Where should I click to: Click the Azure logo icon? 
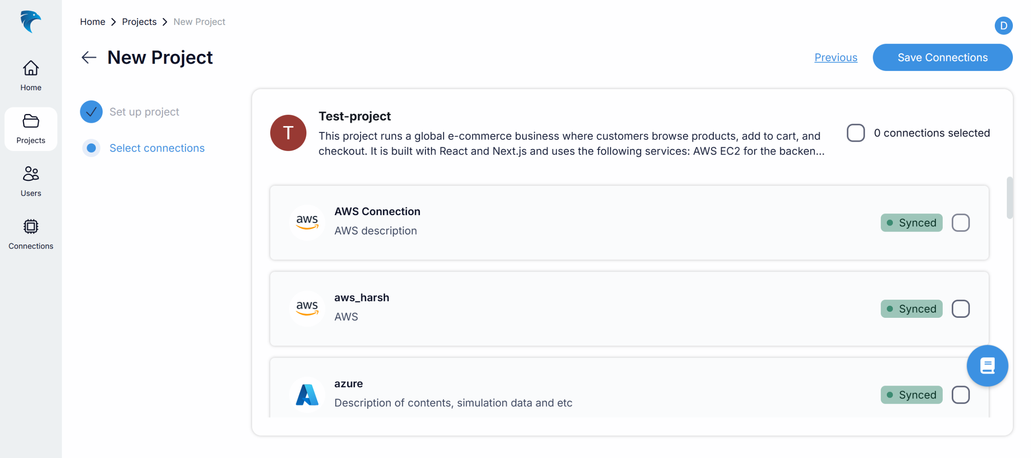(307, 394)
